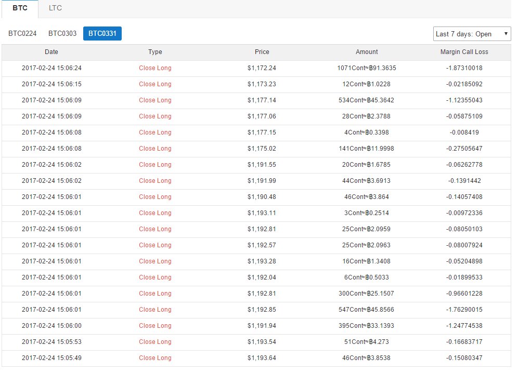The image size is (531, 372).
Task: Click the Date column header
Action: (51, 52)
